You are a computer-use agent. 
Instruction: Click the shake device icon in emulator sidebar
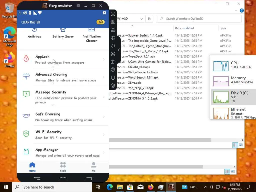click(113, 78)
